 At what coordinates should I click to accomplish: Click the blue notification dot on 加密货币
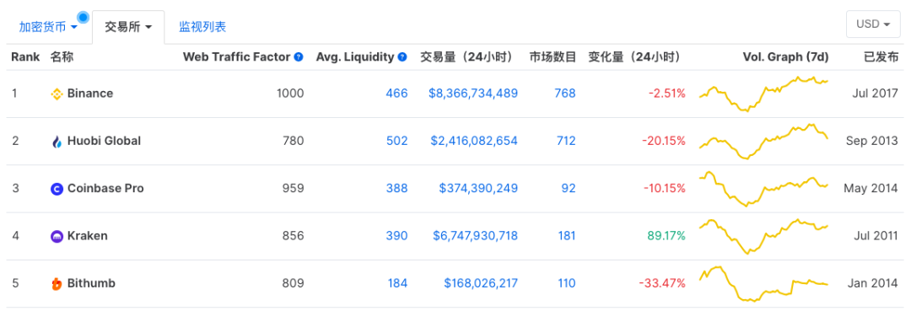pos(83,18)
